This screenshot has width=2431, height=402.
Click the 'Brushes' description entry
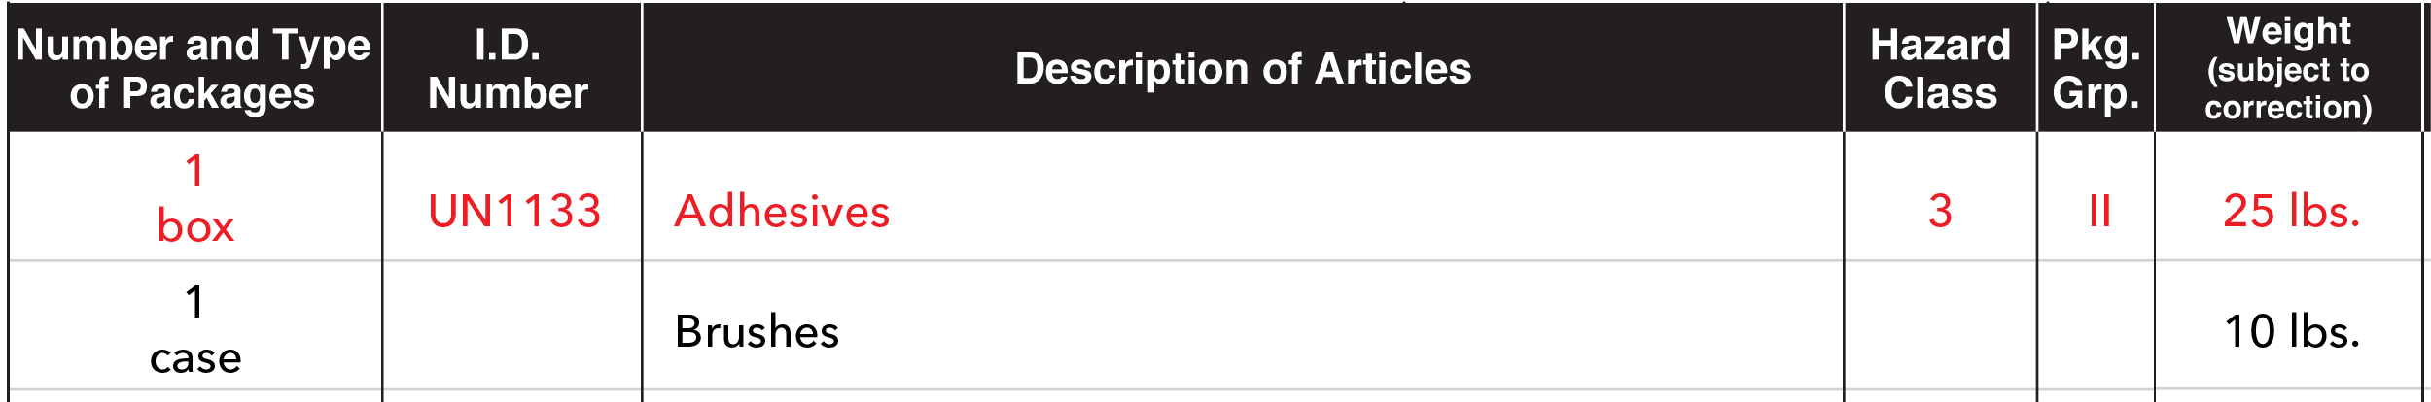pyautogui.click(x=757, y=332)
